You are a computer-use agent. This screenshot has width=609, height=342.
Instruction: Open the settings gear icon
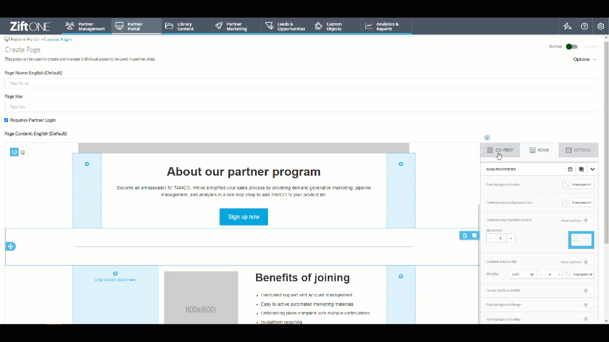tap(600, 26)
